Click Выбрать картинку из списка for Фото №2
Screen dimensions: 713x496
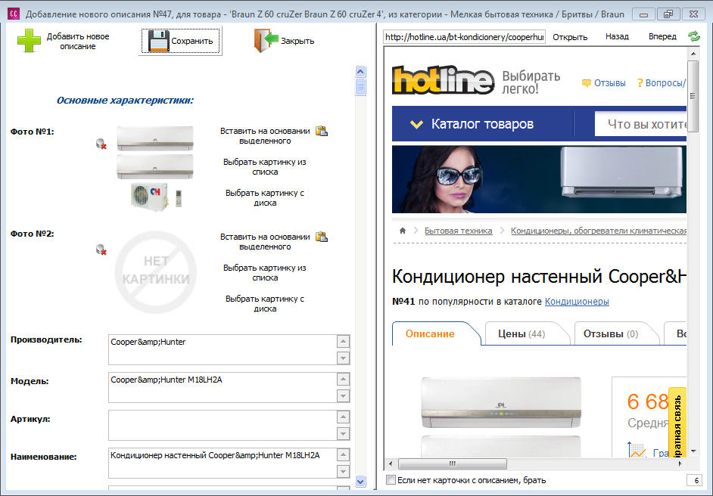pos(265,272)
